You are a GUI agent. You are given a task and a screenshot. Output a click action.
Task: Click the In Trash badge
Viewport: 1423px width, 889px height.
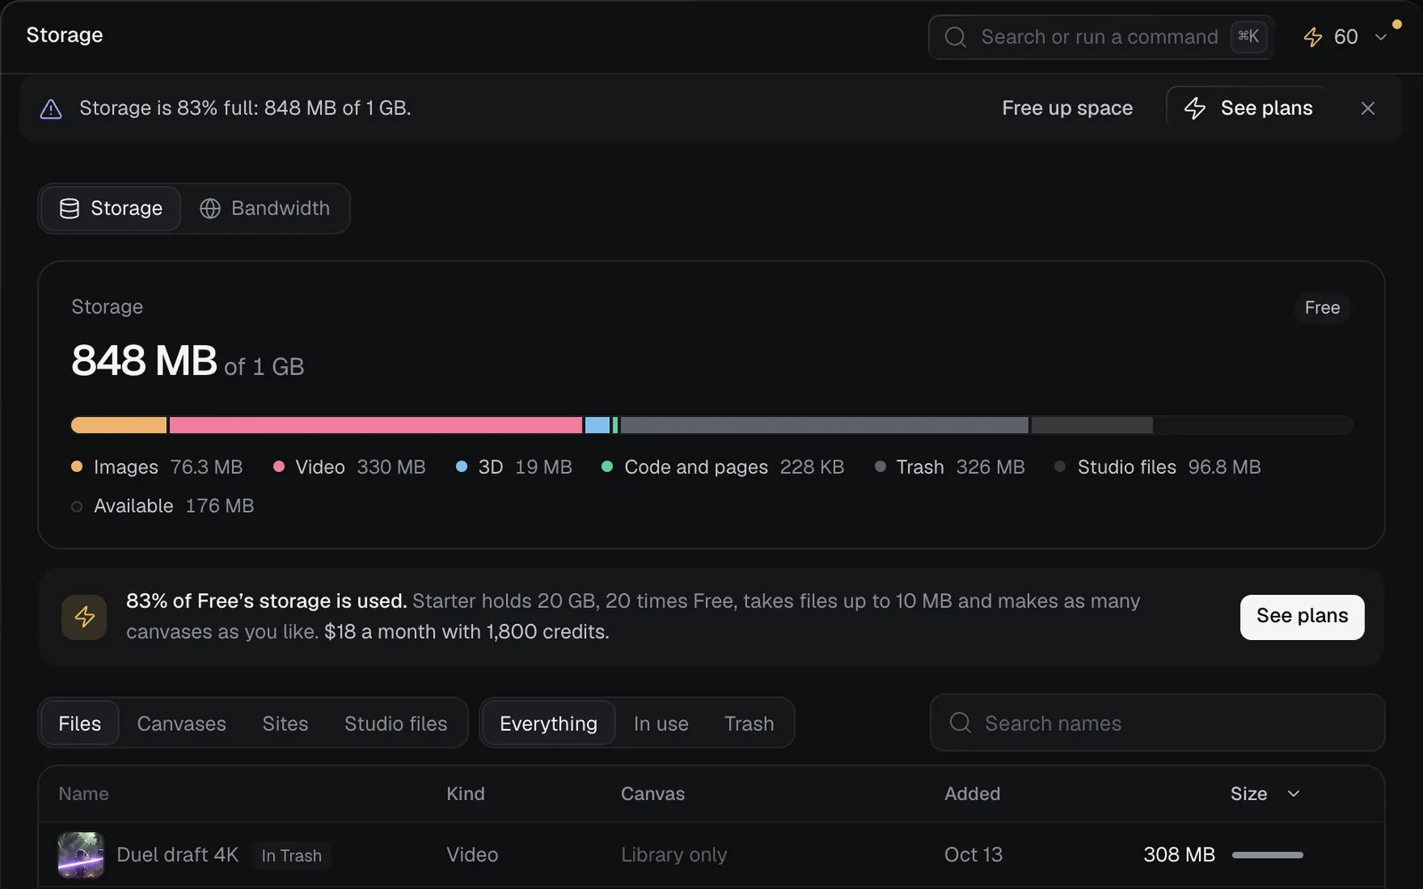click(x=292, y=855)
